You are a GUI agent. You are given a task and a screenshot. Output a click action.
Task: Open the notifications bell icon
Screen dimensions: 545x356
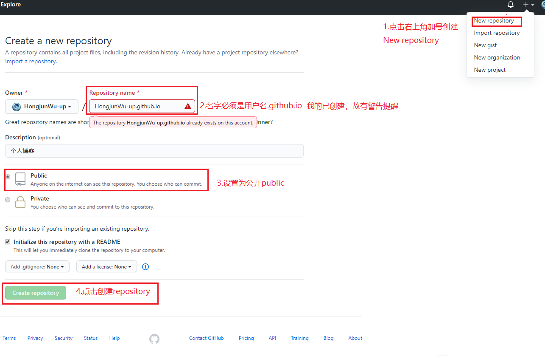click(x=511, y=5)
